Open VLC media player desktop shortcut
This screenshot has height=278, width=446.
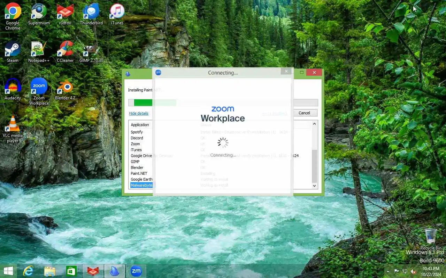(13, 129)
